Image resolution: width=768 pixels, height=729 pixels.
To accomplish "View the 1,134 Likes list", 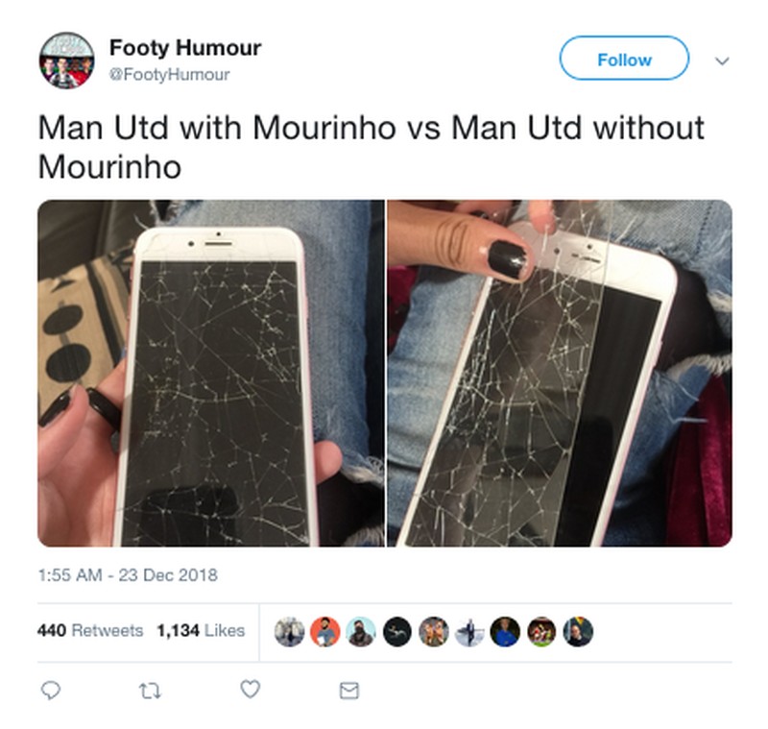I will click(201, 630).
